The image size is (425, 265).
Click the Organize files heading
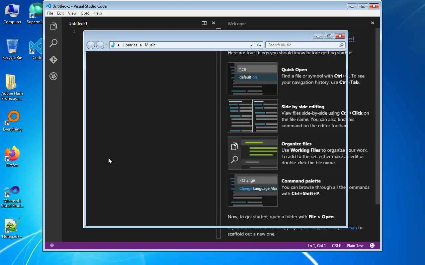click(x=297, y=144)
